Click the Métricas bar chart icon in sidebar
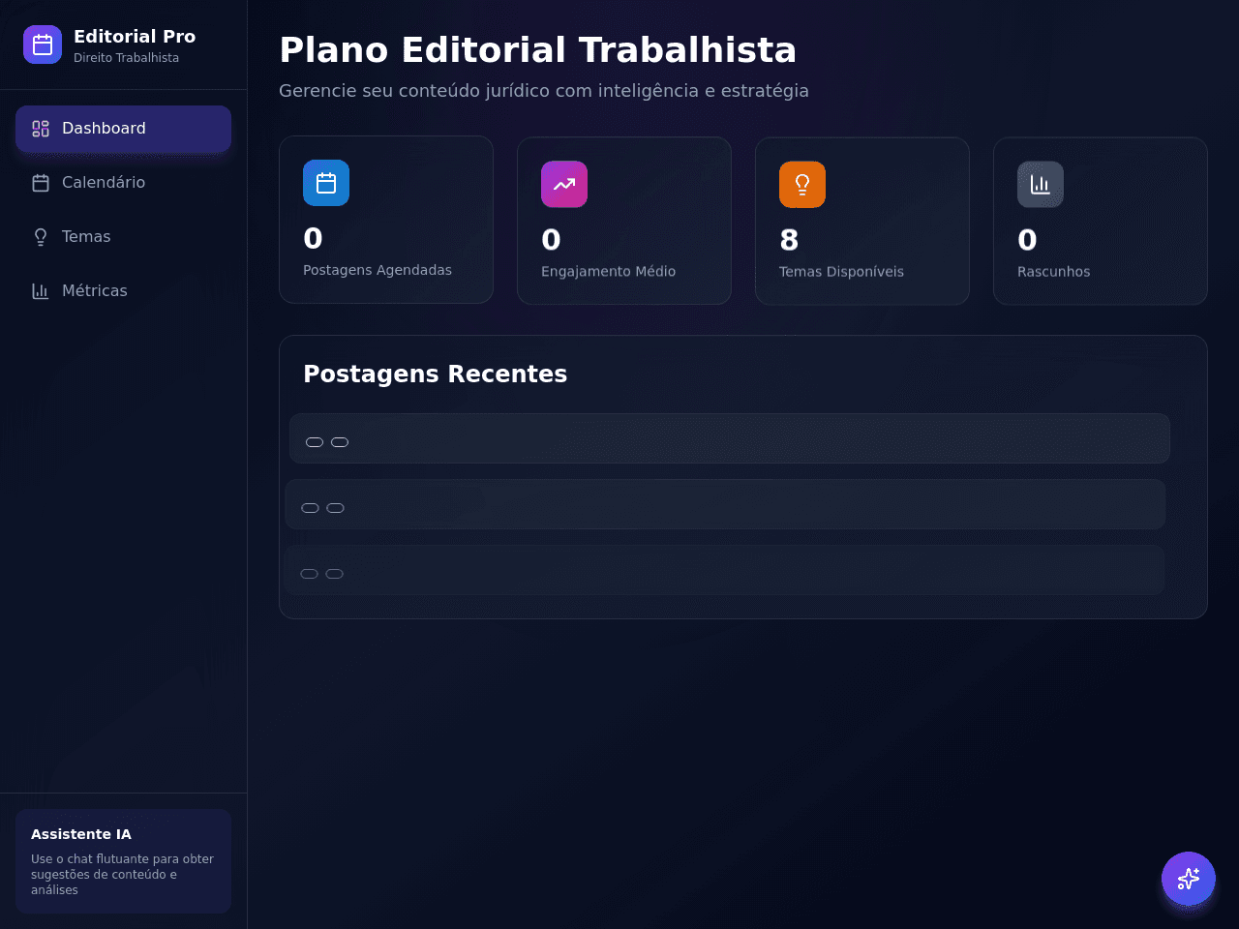 tap(41, 291)
